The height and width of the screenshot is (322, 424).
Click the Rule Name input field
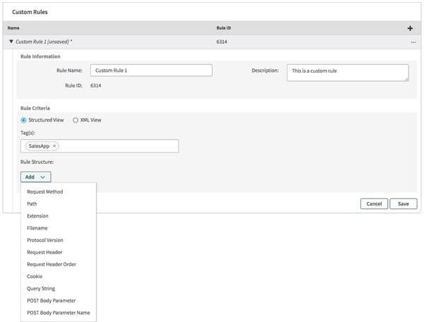click(151, 71)
